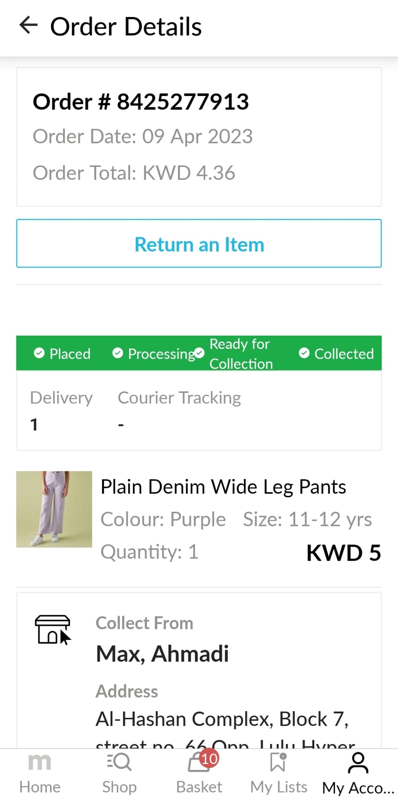Viewport: 398px width, 802px height.
Task: Tap the Ready for Collection step
Action: [240, 354]
